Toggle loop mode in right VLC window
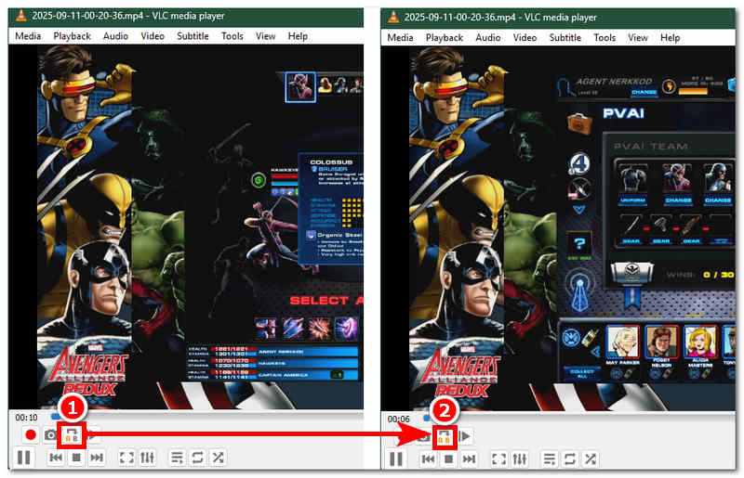This screenshot has width=744, height=478. pyautogui.click(x=569, y=459)
